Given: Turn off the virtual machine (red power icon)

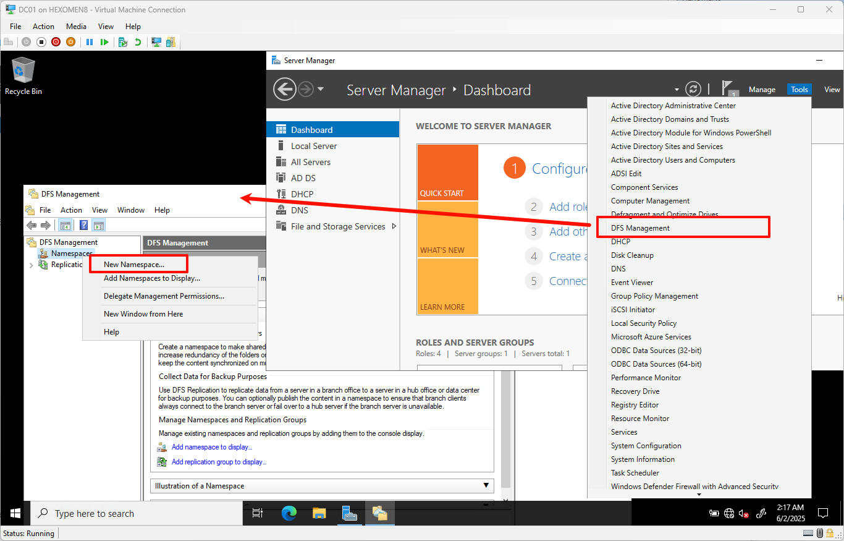Looking at the screenshot, I should click(56, 41).
